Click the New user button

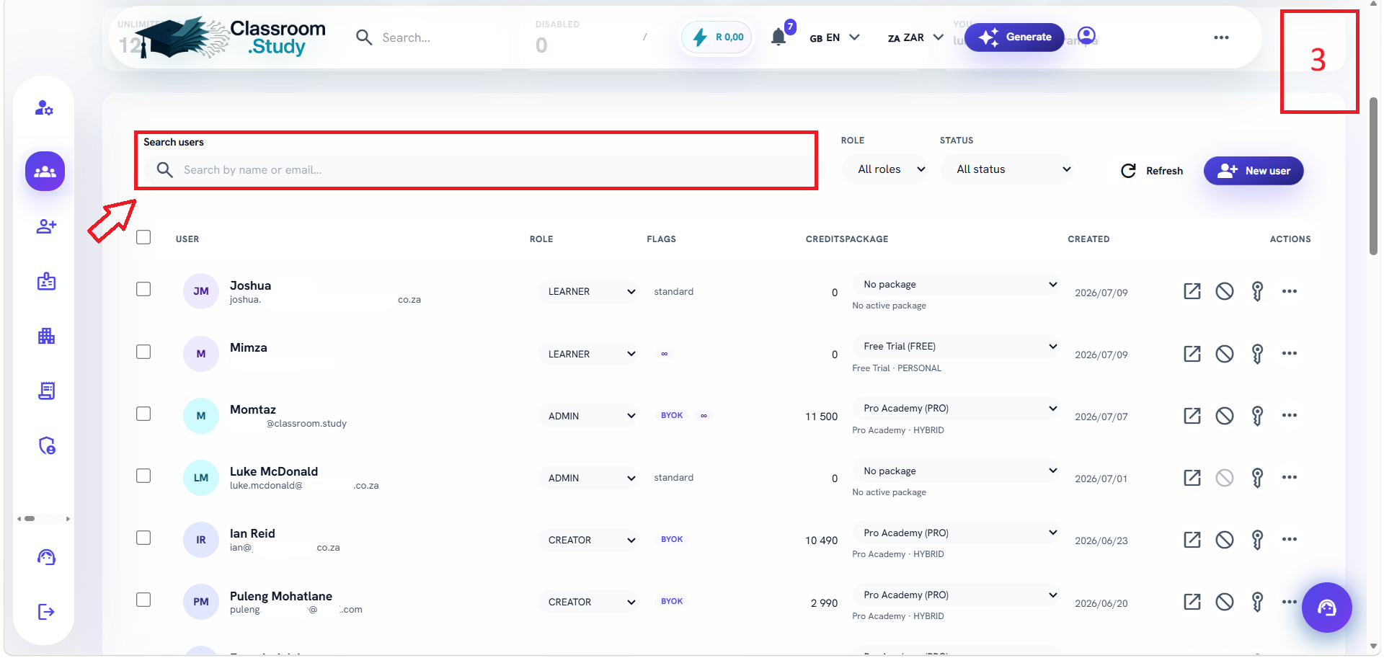coord(1254,171)
